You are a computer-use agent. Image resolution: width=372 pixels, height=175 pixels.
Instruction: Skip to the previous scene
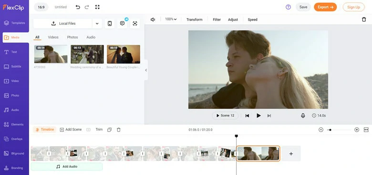coord(247,116)
